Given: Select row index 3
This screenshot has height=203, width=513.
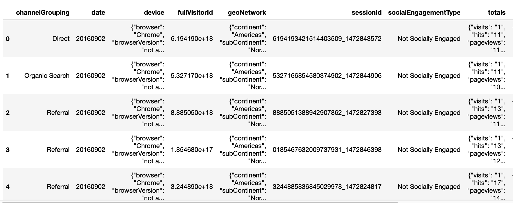Looking at the screenshot, I should coord(8,150).
